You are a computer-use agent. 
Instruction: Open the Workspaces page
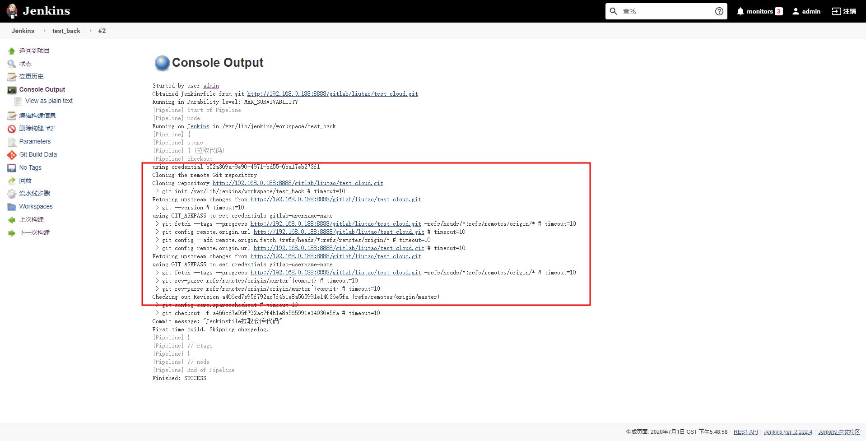tap(36, 206)
